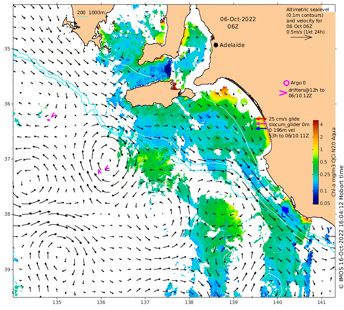Click the '1000m' contour legend label
Viewport: 344px width, 310px height.
point(96,12)
